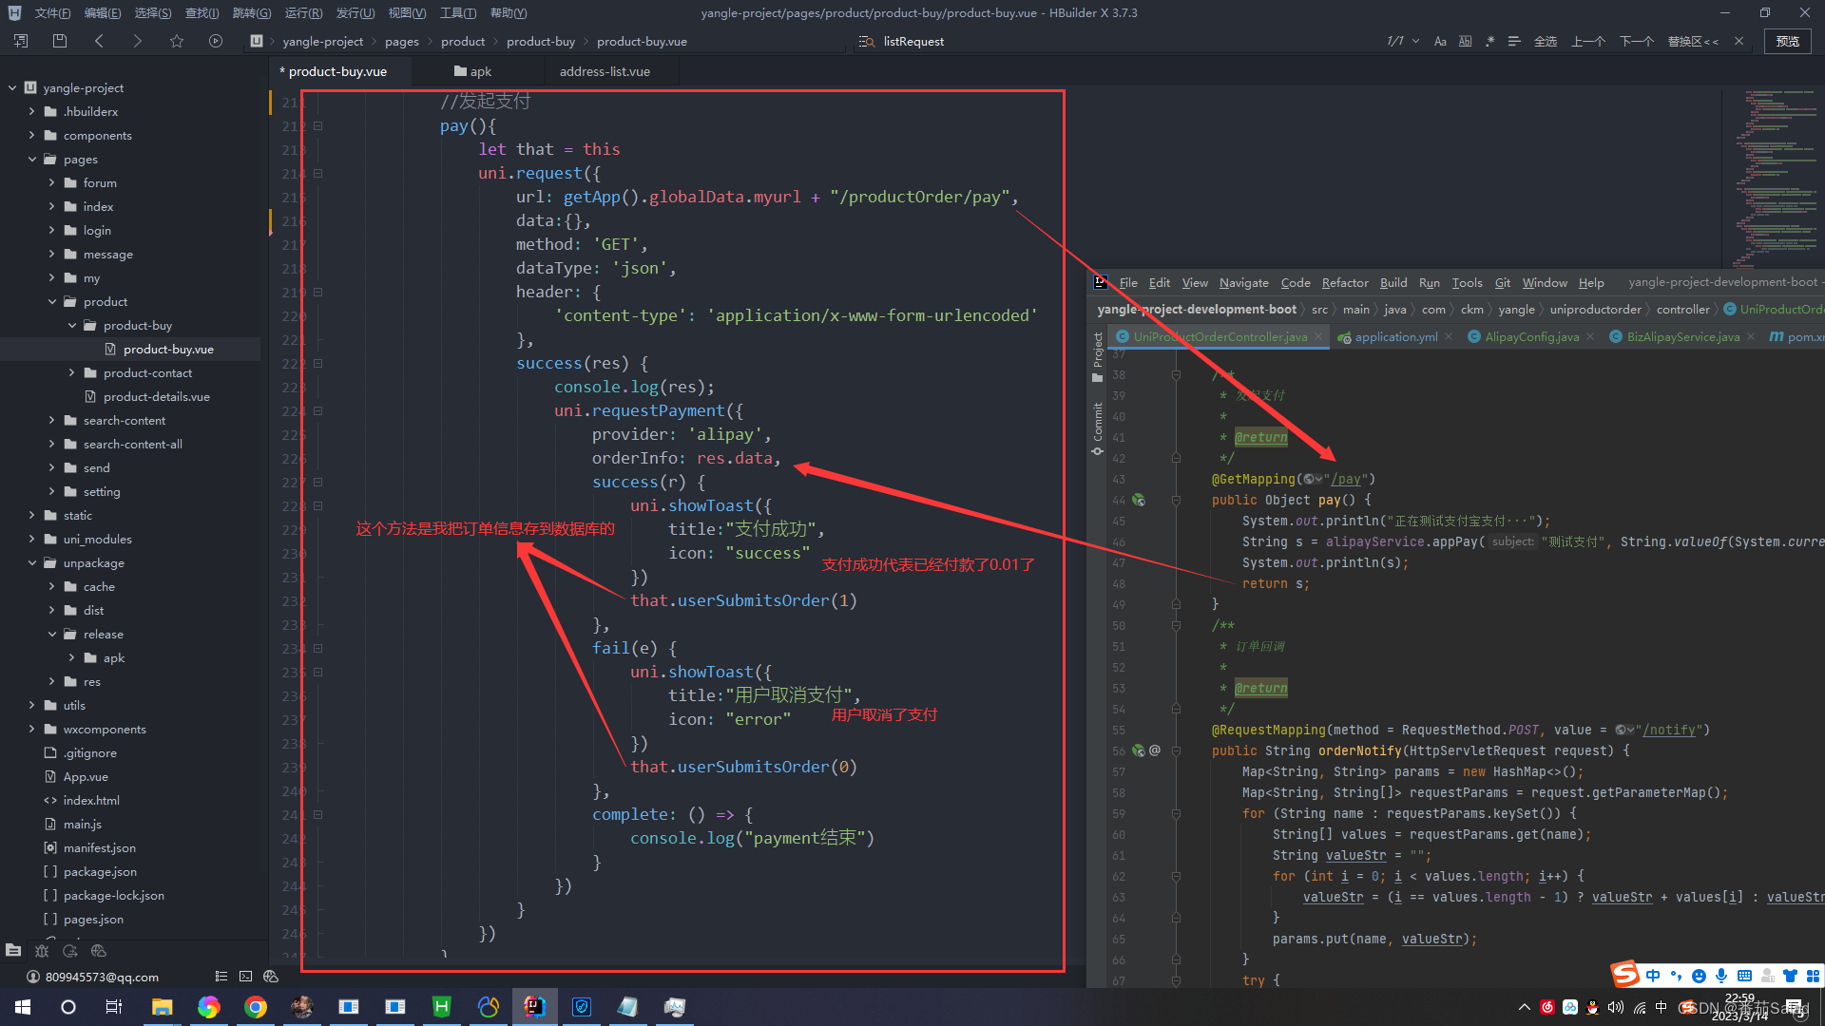Screen dimensions: 1825x1026
Task: Open the 运行(R) menu
Action: [303, 13]
